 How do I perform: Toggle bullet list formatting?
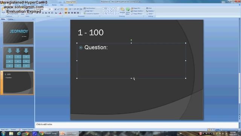pyautogui.click(x=66, y=9)
